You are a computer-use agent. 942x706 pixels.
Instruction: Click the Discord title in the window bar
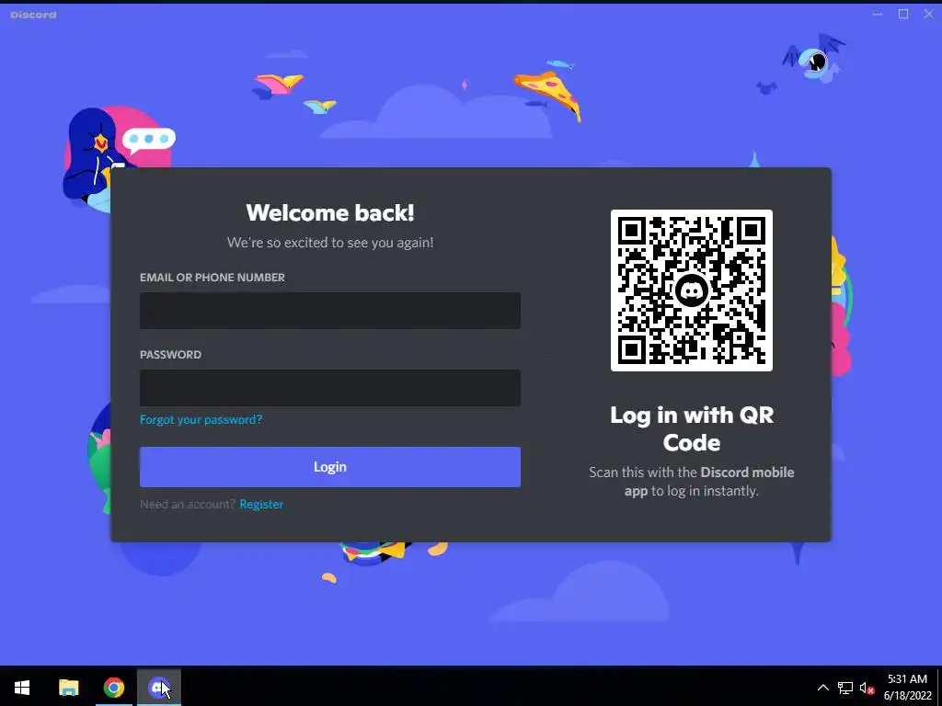coord(34,15)
